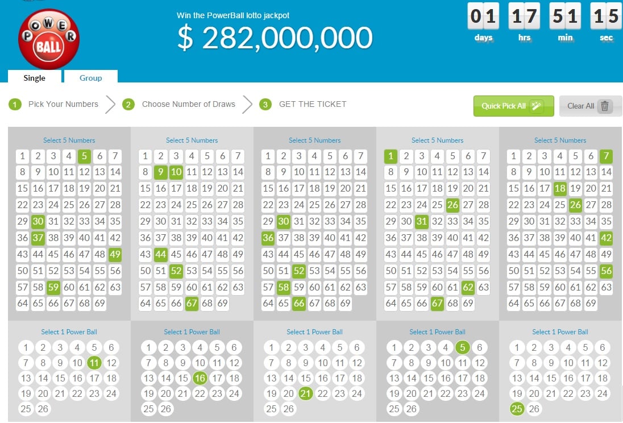
Task: Click arrow chevron after Pick Your Numbers
Action: click(x=110, y=105)
